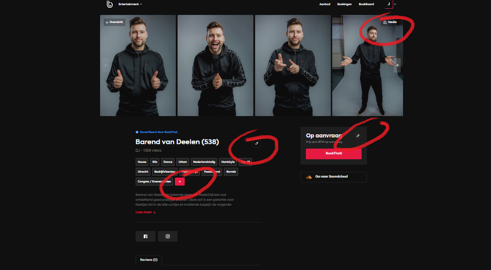Click Geverifieerd door BookThat link
This screenshot has height=270, width=491.
pos(159,132)
